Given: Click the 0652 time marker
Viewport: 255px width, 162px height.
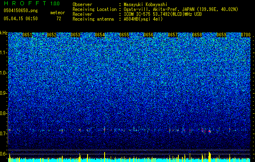Looking at the screenshot, I should 51,35.
